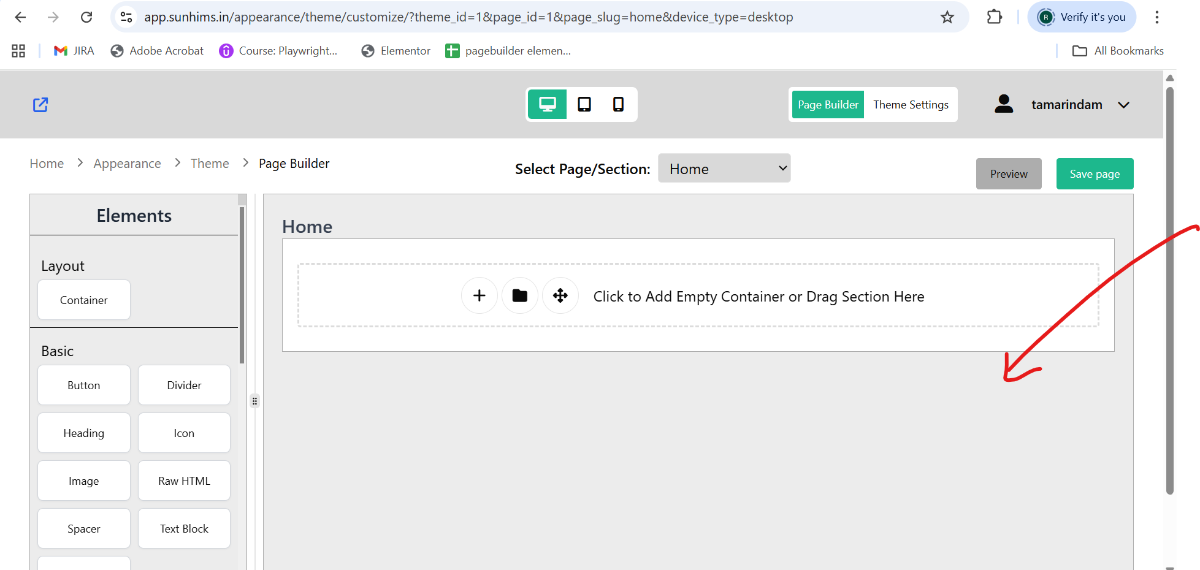Viewport: 1200px width, 570px height.
Task: Open the browser extensions puzzle icon
Action: pos(995,17)
